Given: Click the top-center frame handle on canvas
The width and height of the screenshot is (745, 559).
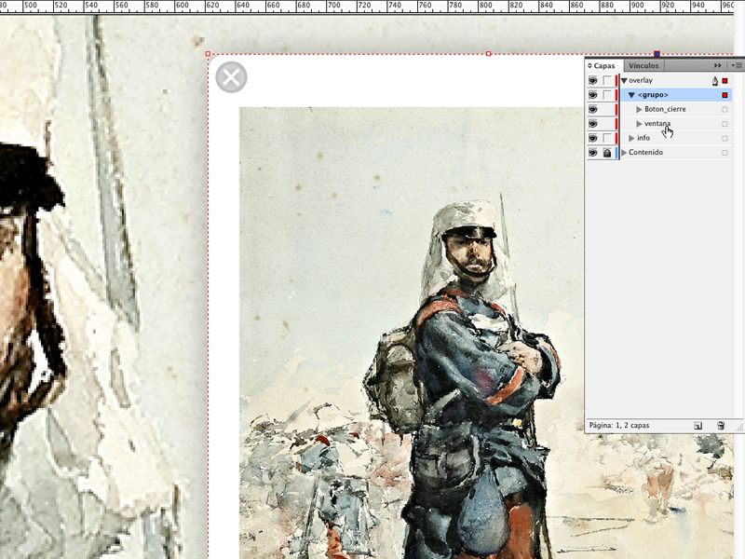Looking at the screenshot, I should click(488, 54).
